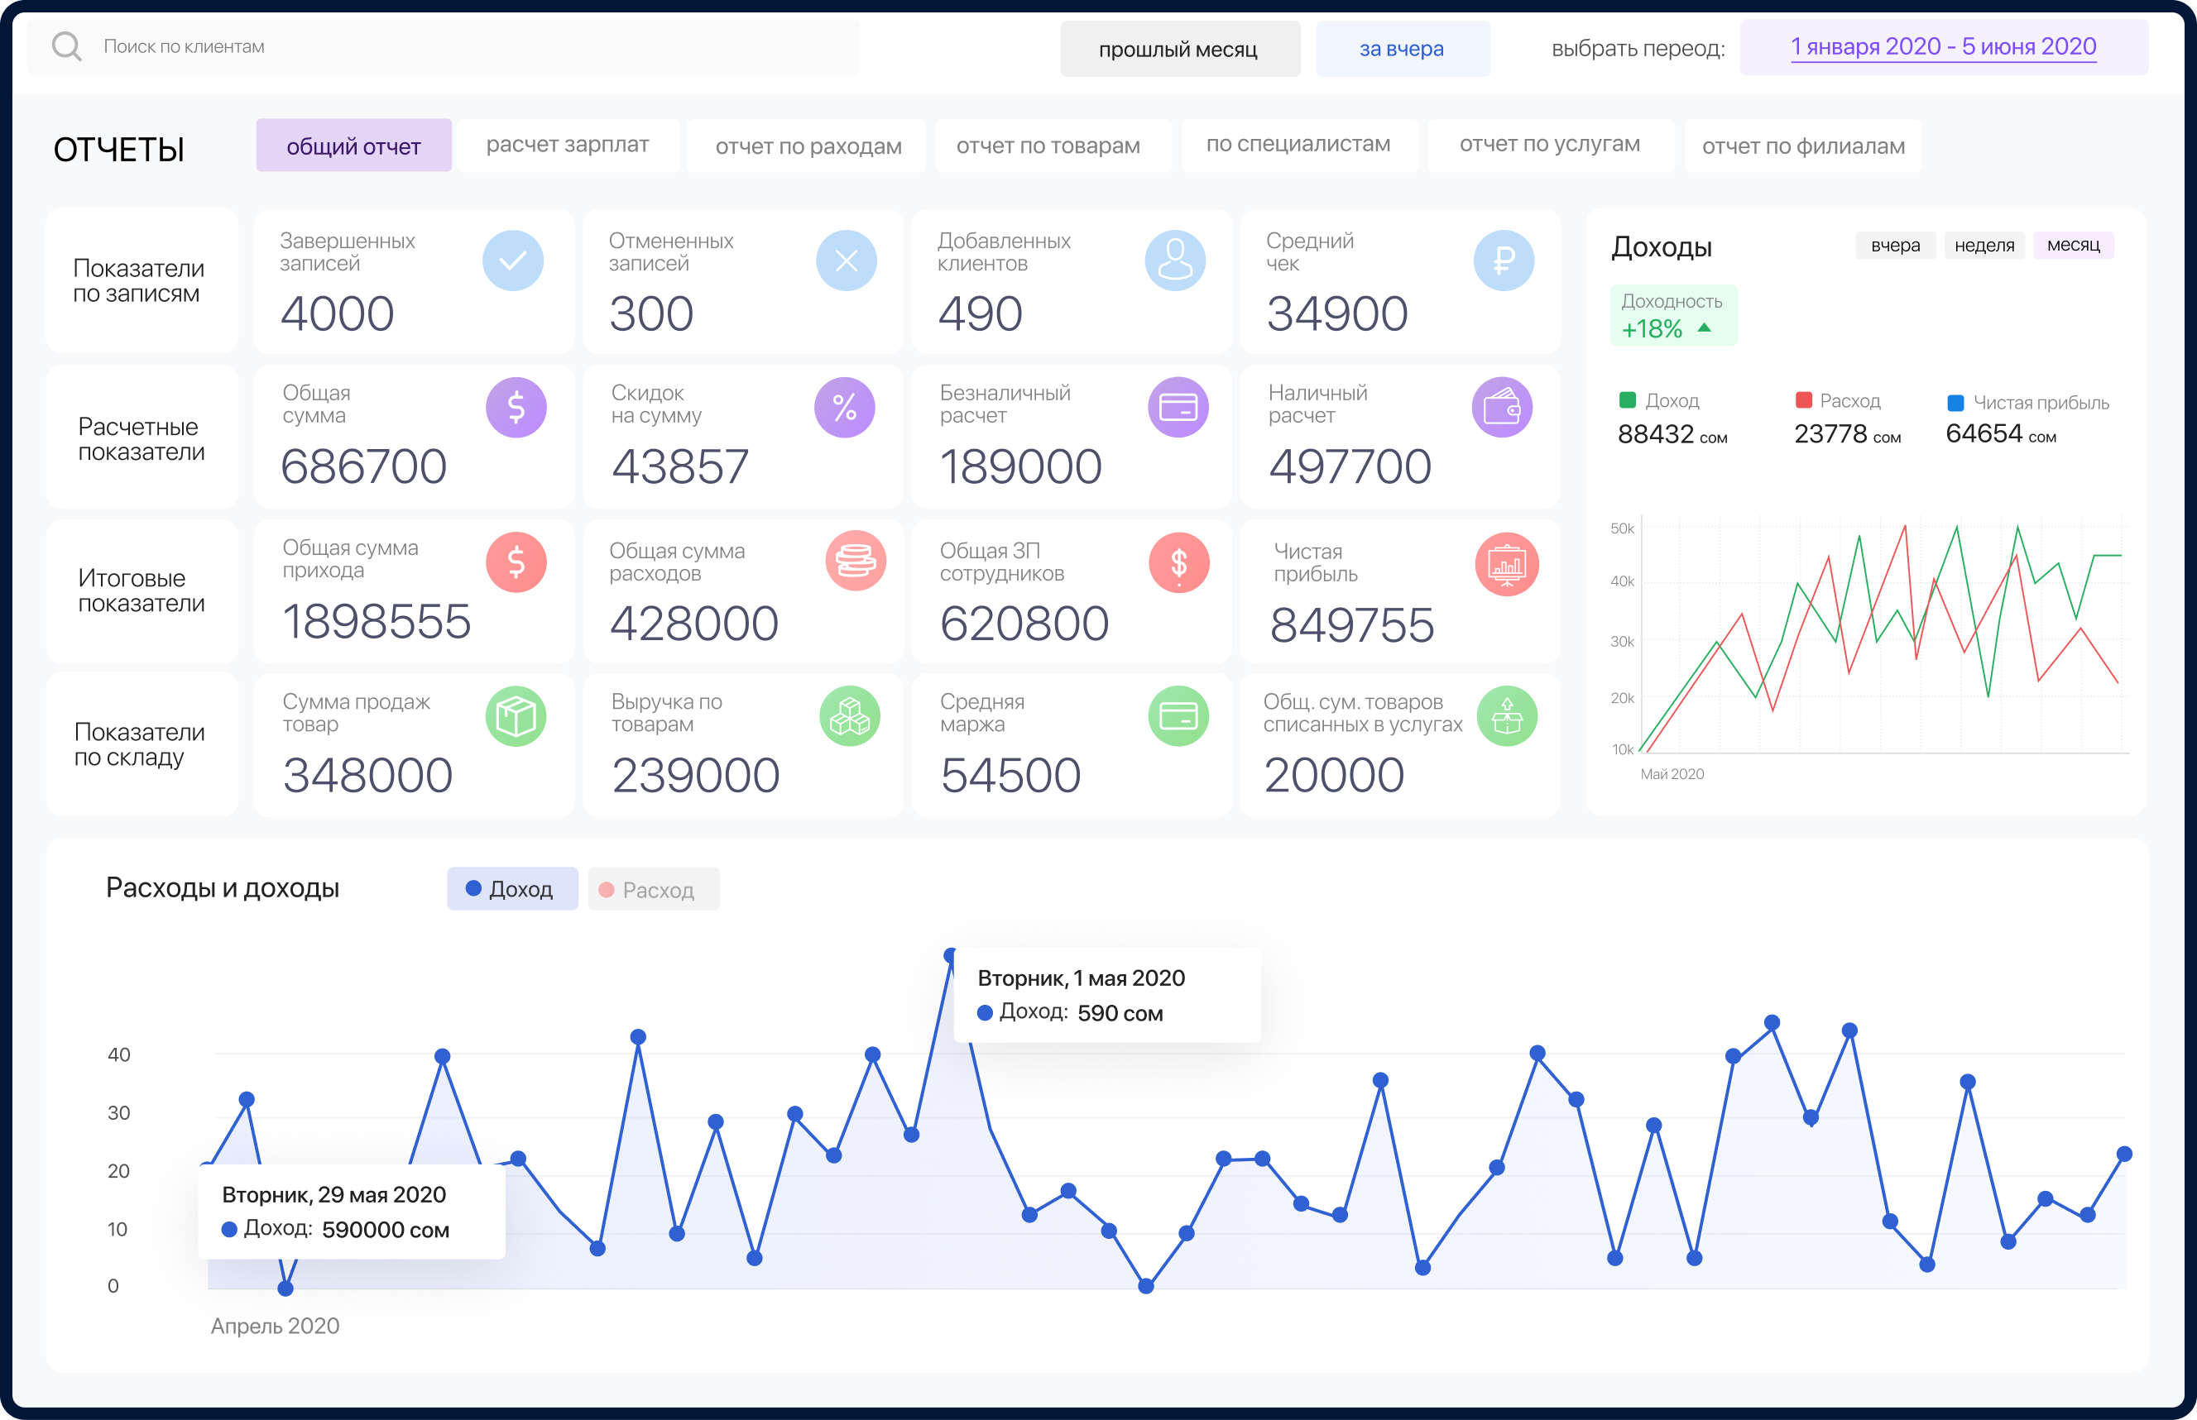This screenshot has width=2197, height=1420.
Task: Click the blue Чистая прибыль legend swatch
Action: 1955,403
